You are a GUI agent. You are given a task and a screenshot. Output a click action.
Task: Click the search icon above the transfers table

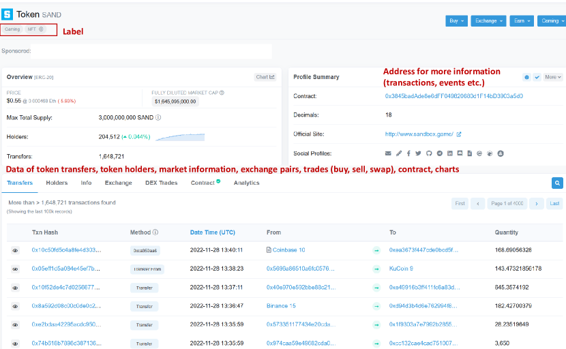click(557, 183)
